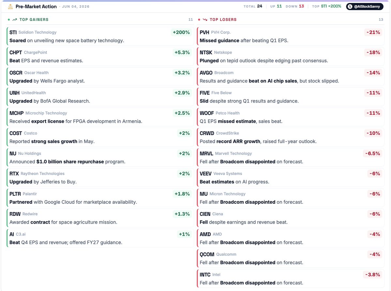Click the $1.0 billion share repurchase description

67,162
